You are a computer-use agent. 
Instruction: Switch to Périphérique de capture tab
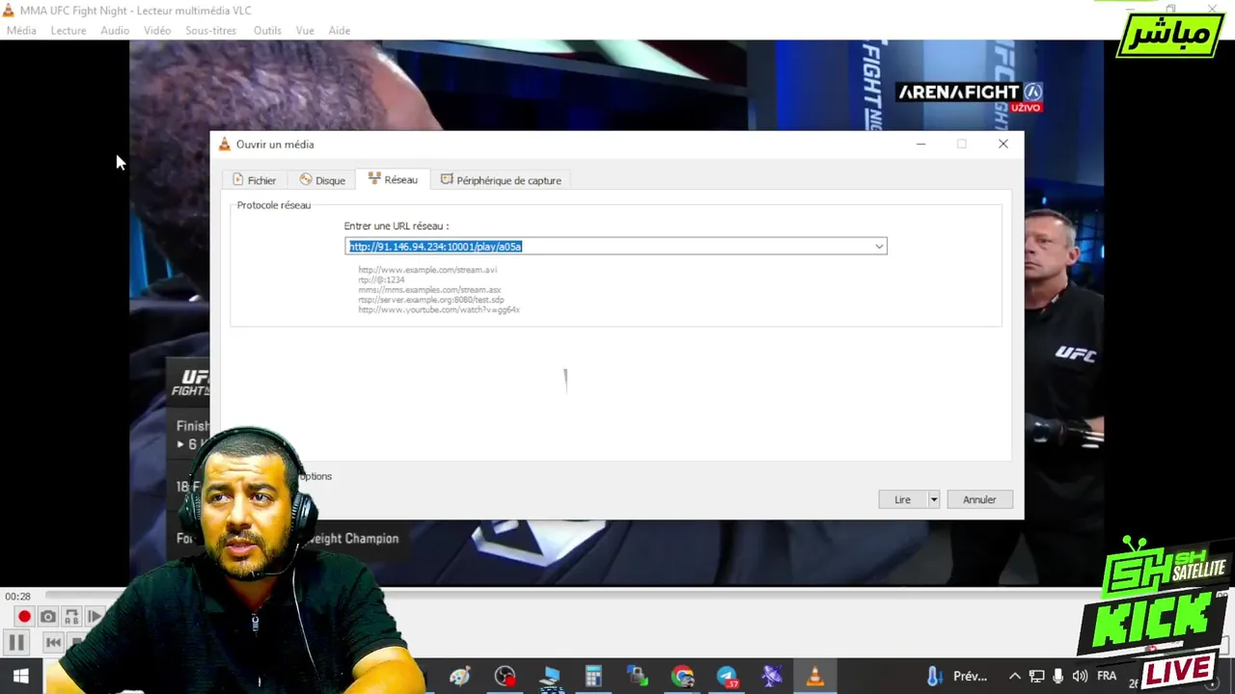(x=501, y=180)
